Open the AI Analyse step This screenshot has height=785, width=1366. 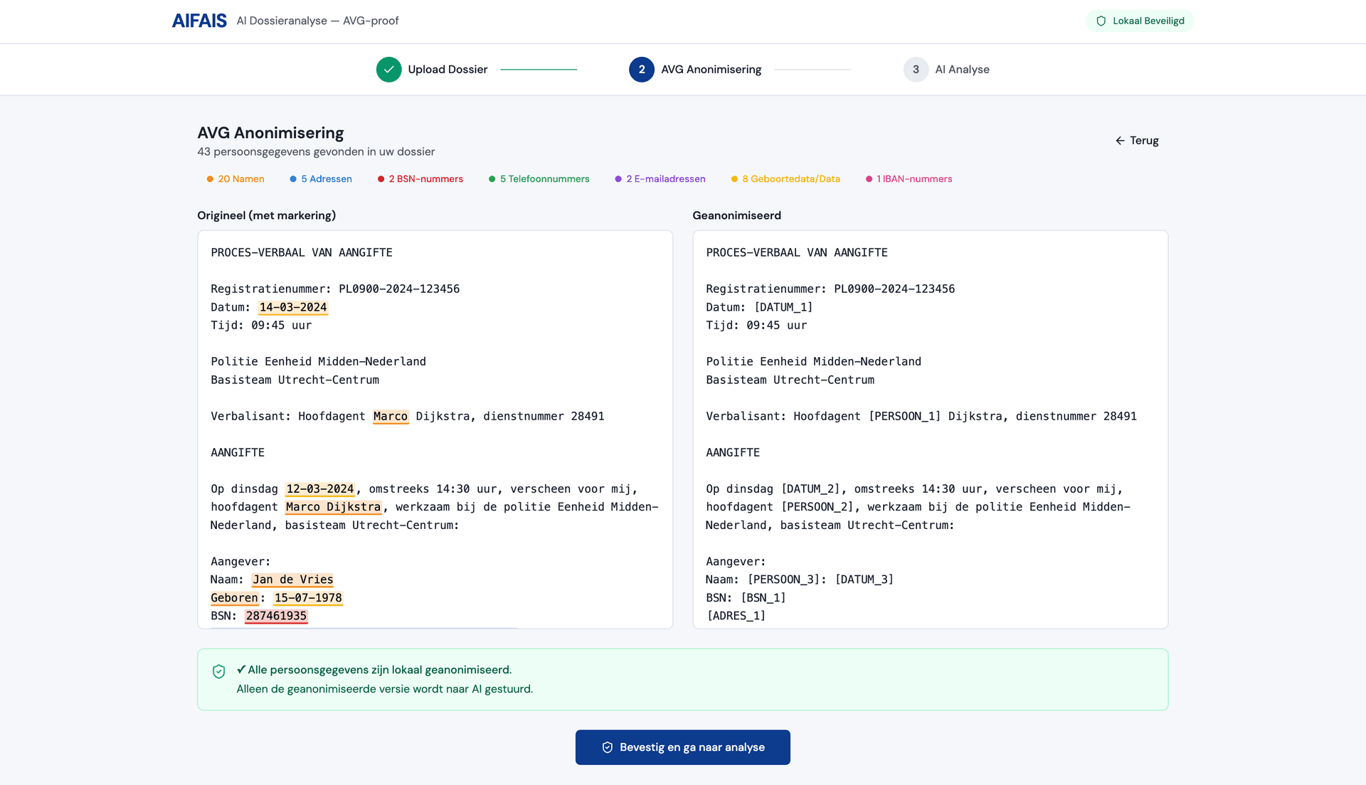[x=962, y=69]
